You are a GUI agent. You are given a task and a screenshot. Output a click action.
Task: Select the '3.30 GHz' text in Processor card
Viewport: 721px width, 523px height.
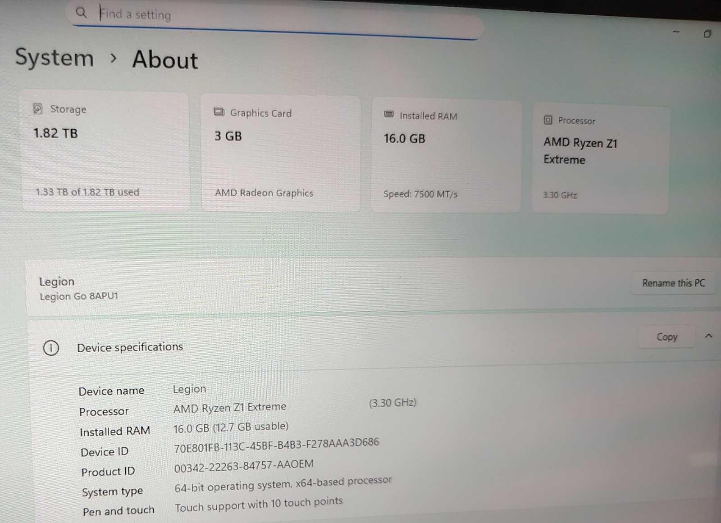(560, 195)
